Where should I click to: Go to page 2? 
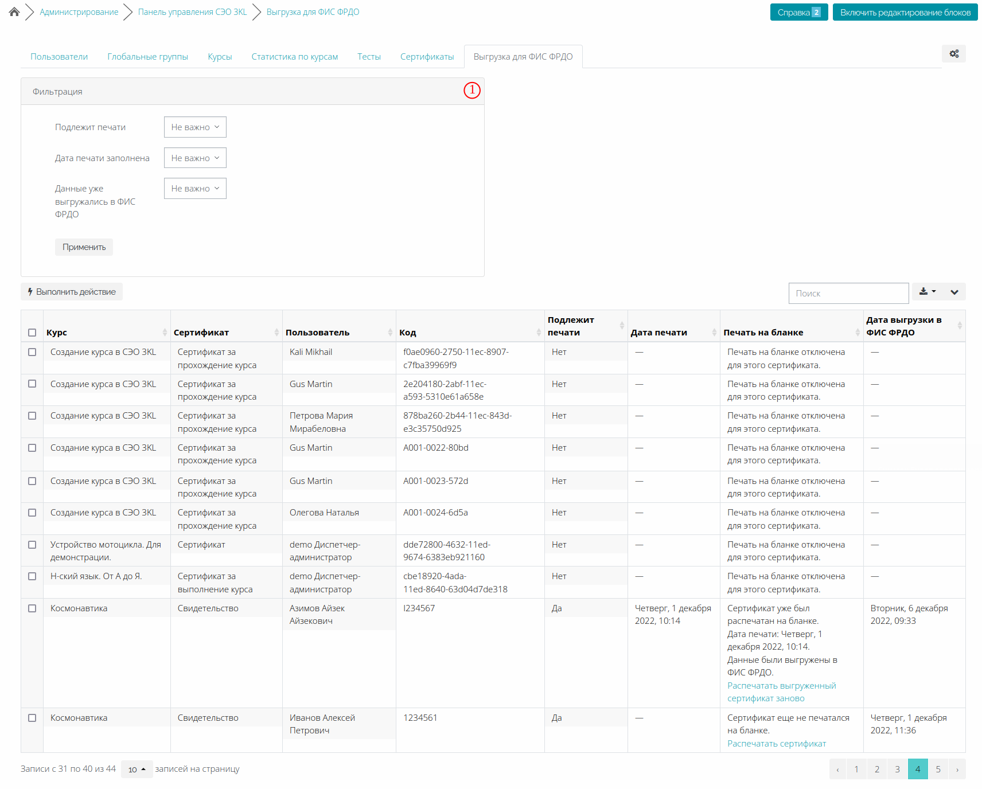(877, 770)
